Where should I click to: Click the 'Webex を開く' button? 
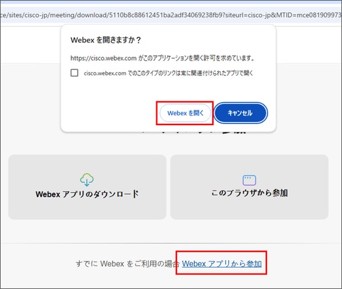click(x=185, y=113)
